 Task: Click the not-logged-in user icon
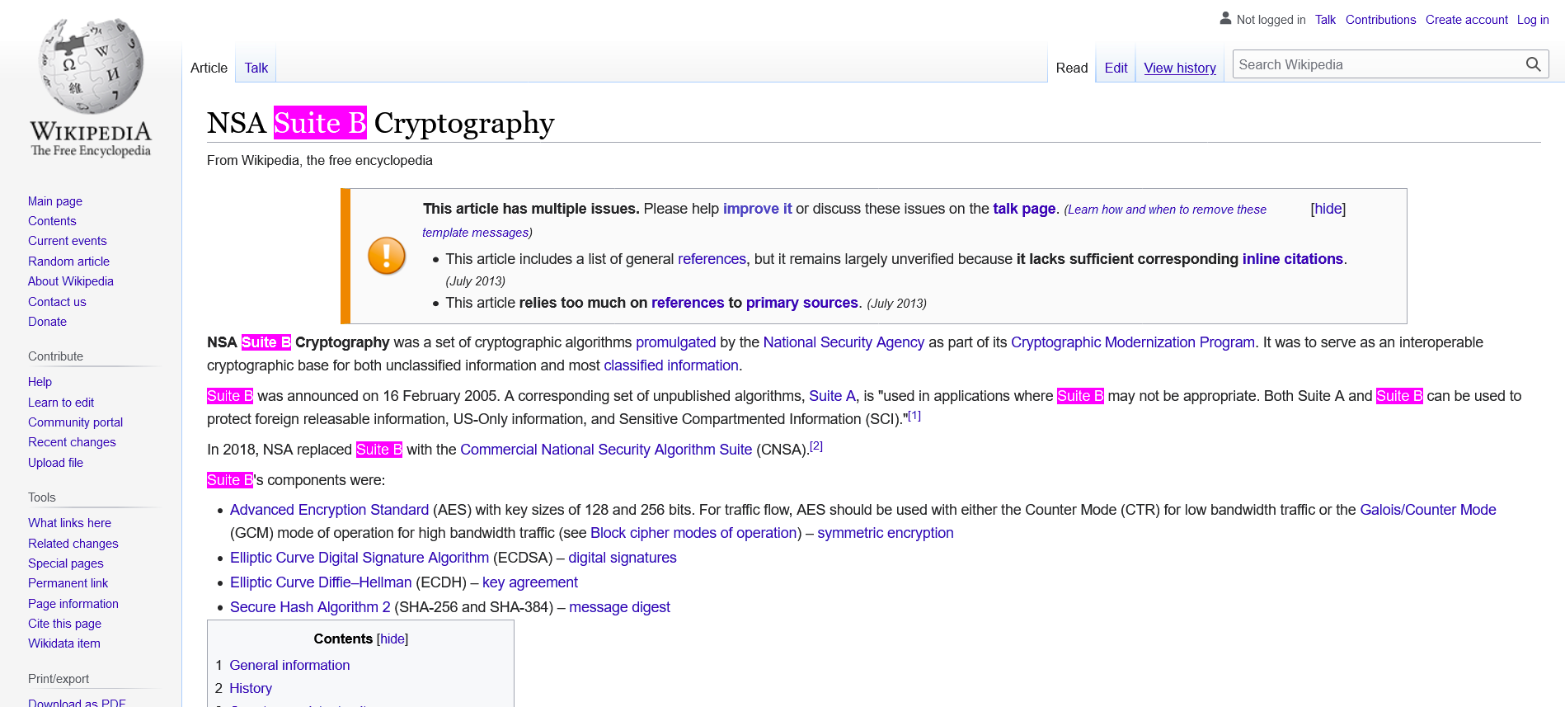click(x=1225, y=18)
